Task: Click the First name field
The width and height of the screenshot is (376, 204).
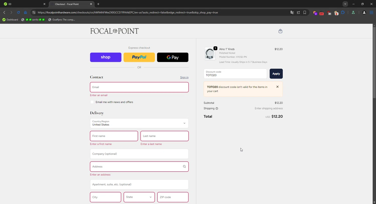Action: coord(114,136)
